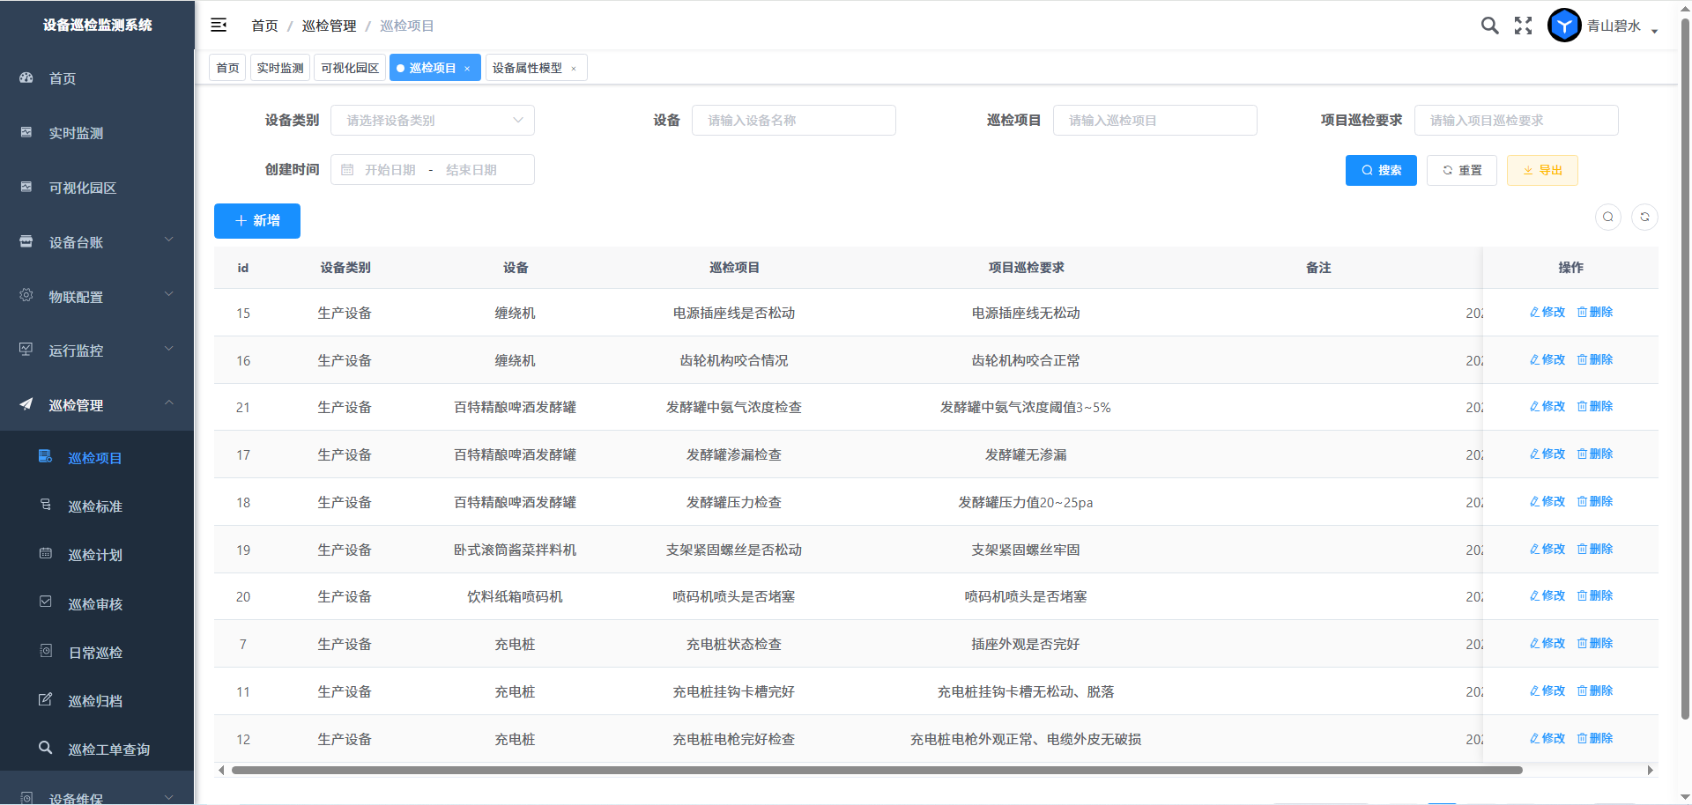Image resolution: width=1692 pixels, height=805 pixels.
Task: Open the 设备类别 dropdown
Action: click(432, 121)
